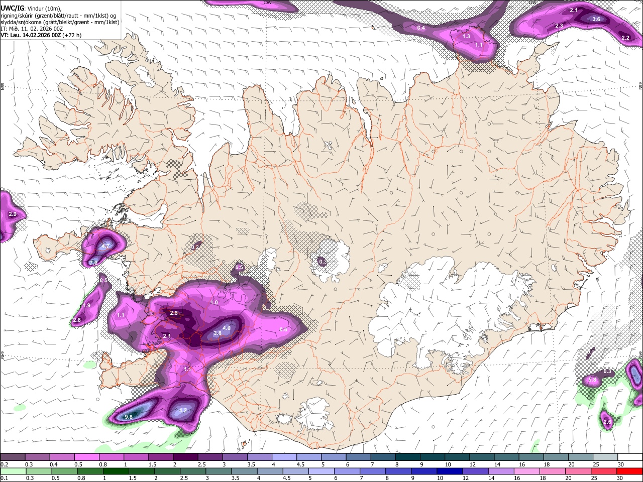
Task: Click the 'slydda/snjókoma' legend description line
Action: pos(60,22)
